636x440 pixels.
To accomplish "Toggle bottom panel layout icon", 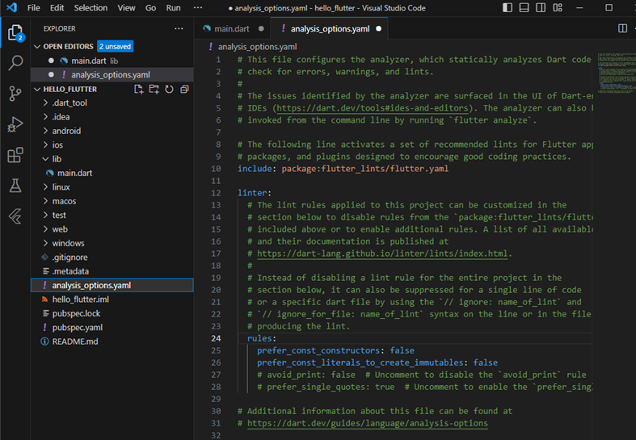I will click(x=524, y=8).
